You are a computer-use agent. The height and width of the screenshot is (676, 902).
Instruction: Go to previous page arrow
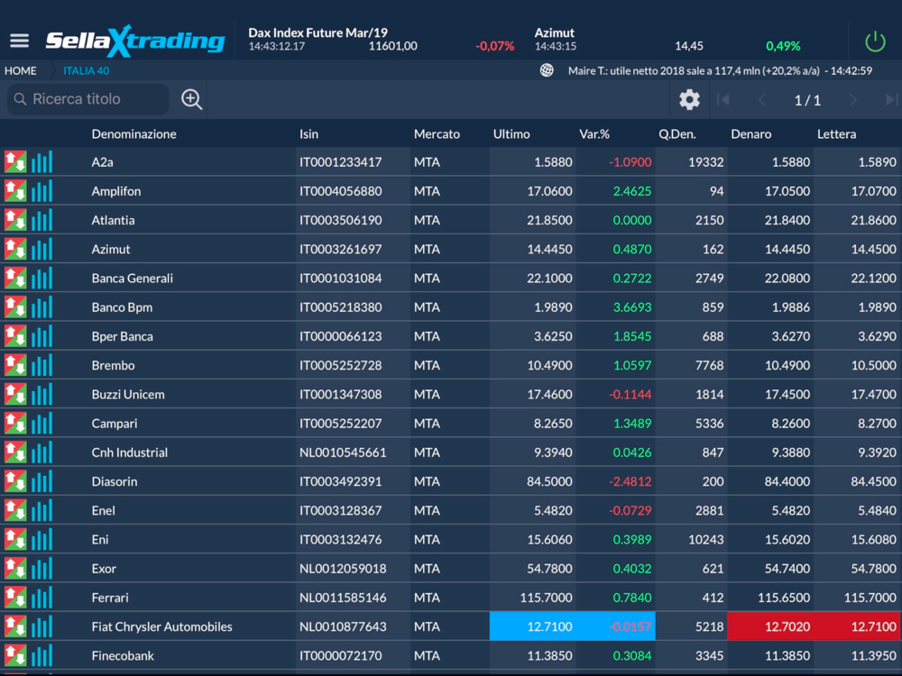[x=761, y=99]
